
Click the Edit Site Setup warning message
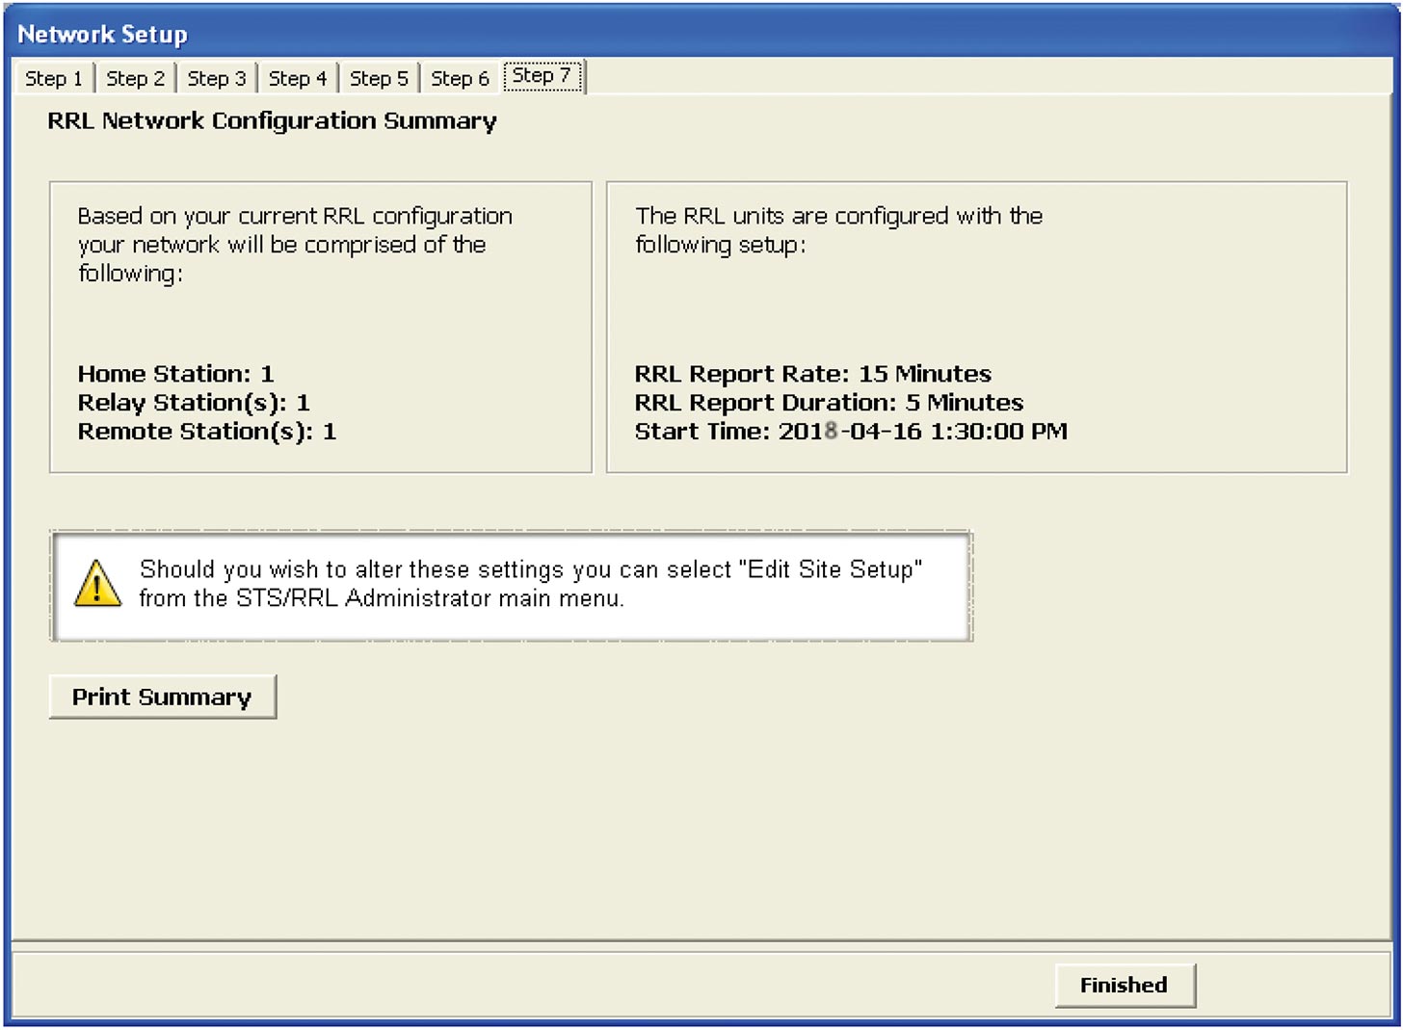(x=530, y=584)
